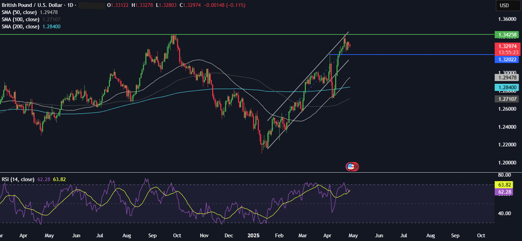Click the L1.32803 low value in header
Viewport: 522px width, 241px height.
click(166, 5)
